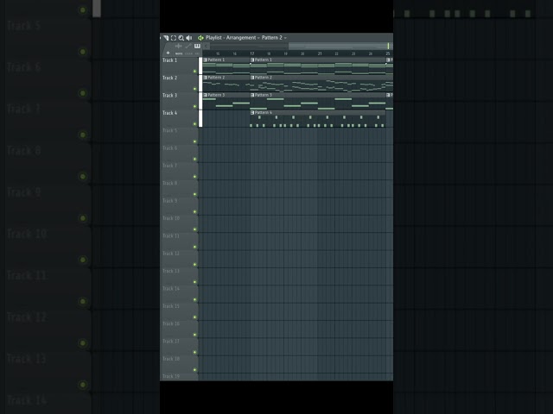This screenshot has width=553, height=414.
Task: Open Pattern 1 clip menu at bar 17
Action: (x=252, y=60)
